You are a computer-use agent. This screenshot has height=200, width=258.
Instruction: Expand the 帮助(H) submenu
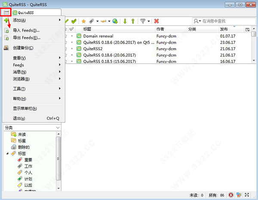38,99
